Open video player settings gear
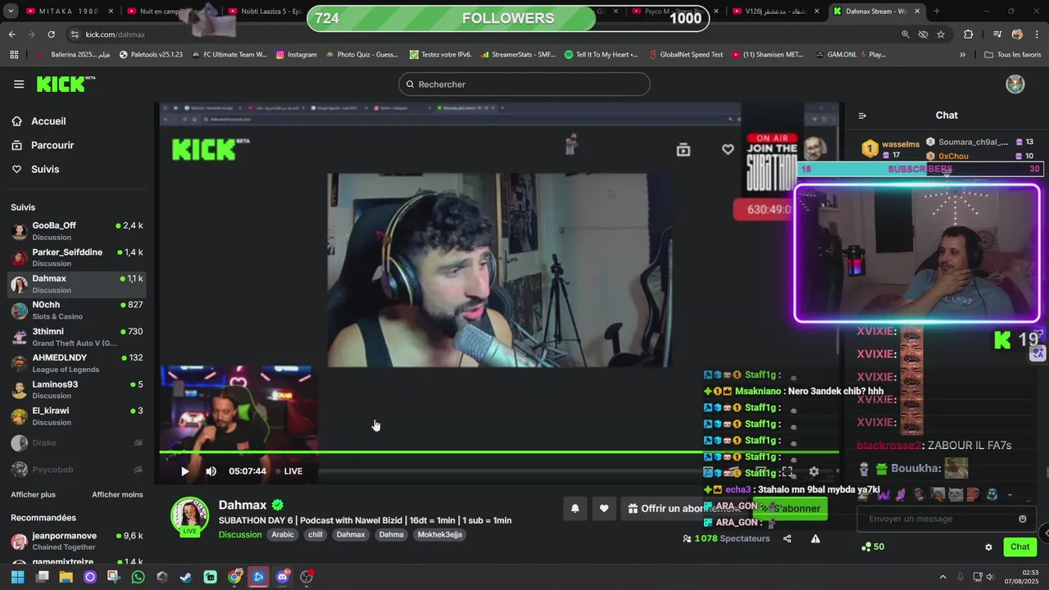The height and width of the screenshot is (590, 1049). pyautogui.click(x=814, y=471)
